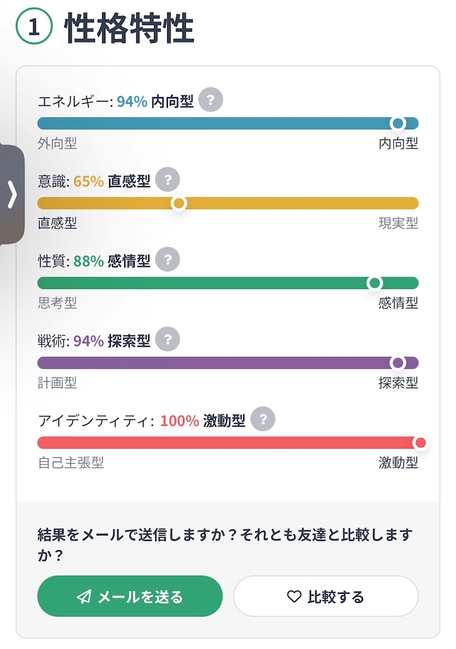The image size is (456, 649).
Task: Click the heart icon on 比較する
Action: click(294, 596)
